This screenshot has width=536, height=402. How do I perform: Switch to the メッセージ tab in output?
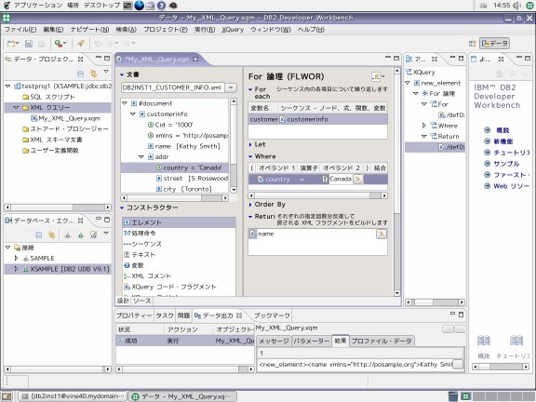(274, 341)
